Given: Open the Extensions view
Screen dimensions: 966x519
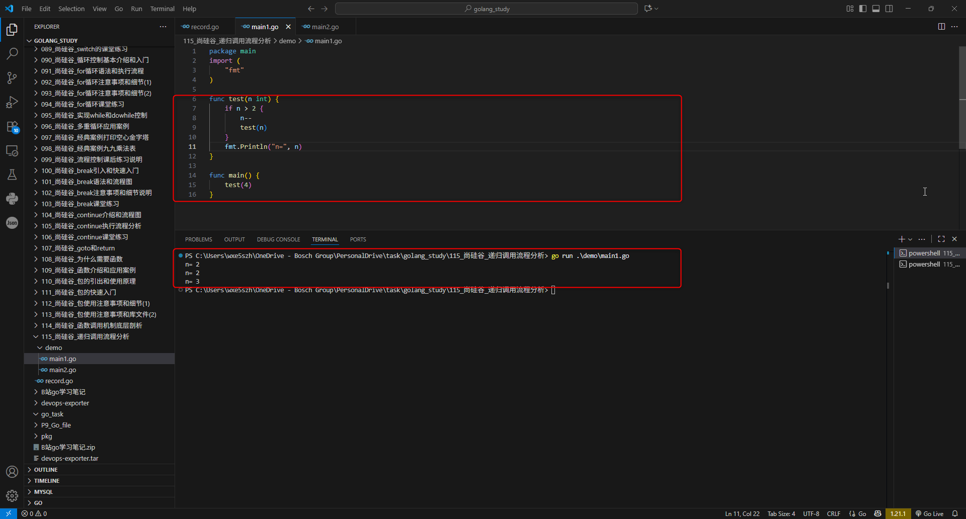Looking at the screenshot, I should coord(12,127).
